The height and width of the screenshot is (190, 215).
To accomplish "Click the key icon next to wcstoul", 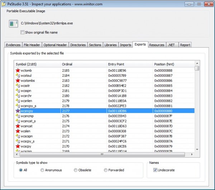I will pos(18,76).
